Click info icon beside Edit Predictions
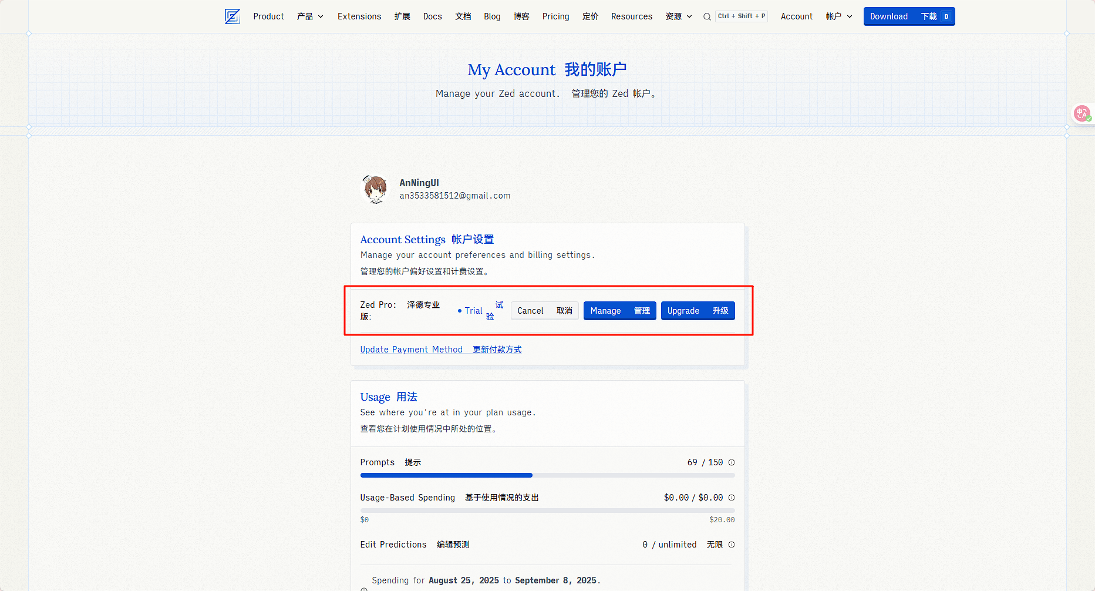The image size is (1095, 591). (732, 545)
